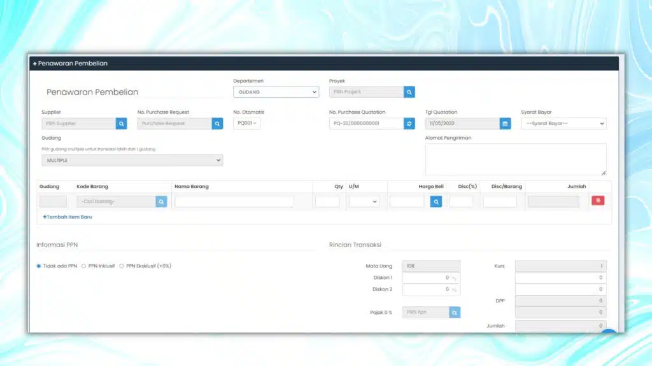Click the Pilih Project input field

[x=366, y=92]
